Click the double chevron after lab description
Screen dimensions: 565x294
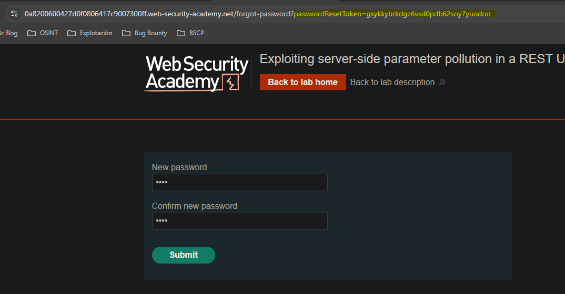pyautogui.click(x=442, y=82)
